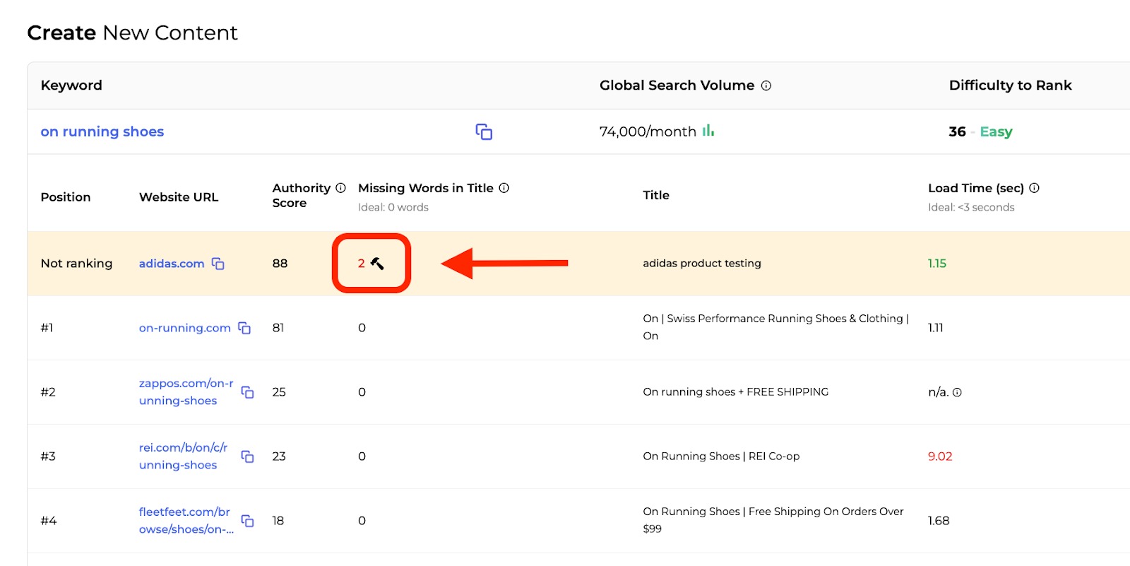Copy on-running.com URL
Image resolution: width=1130 pixels, height=566 pixels.
click(x=244, y=328)
